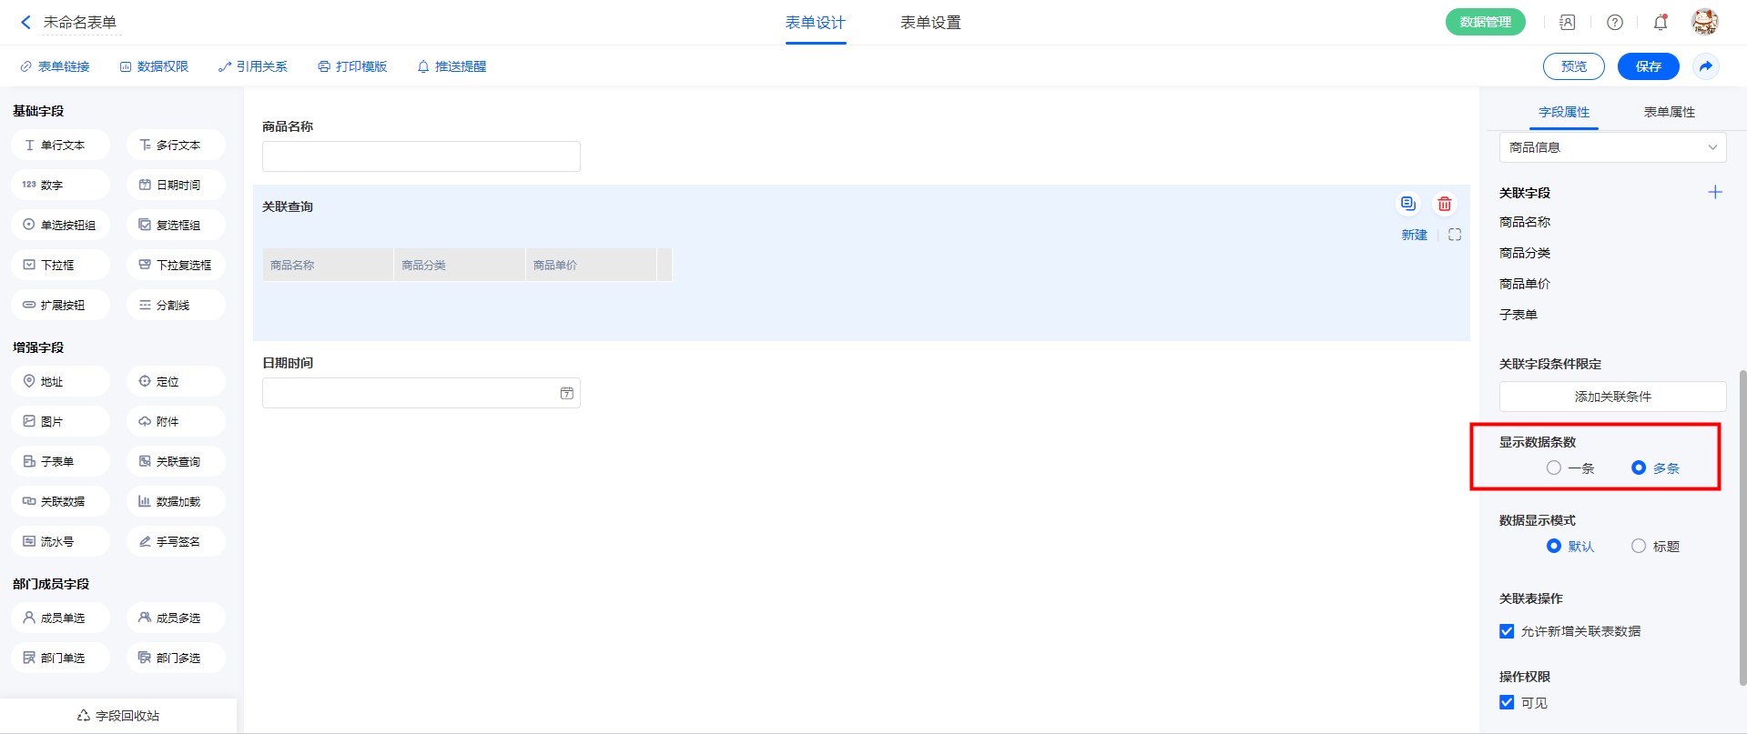Click the fullscreen expand icon beside 新建

pos(1455,235)
